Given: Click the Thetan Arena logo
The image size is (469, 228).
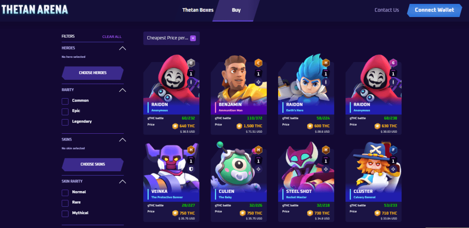Looking at the screenshot, I should pos(34,9).
